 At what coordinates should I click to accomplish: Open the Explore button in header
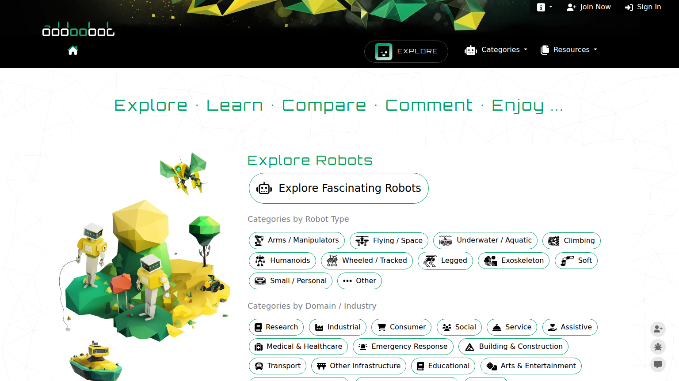pos(406,52)
